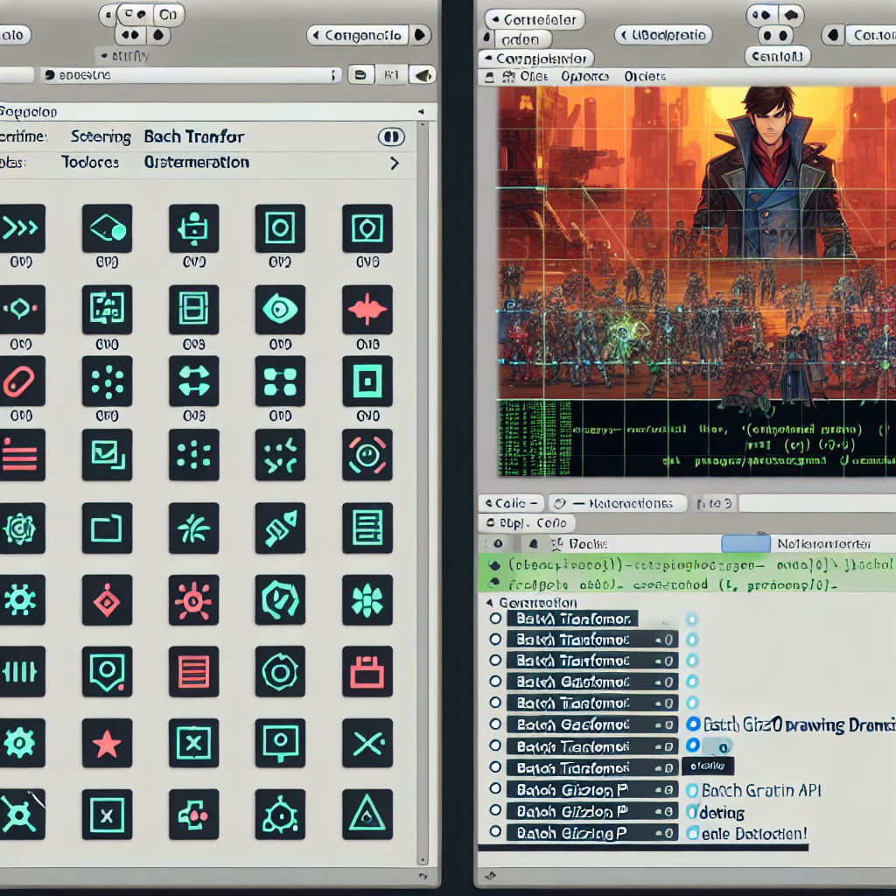
Task: Toggle the pause pill beside Bach Tranfor
Action: tap(391, 136)
